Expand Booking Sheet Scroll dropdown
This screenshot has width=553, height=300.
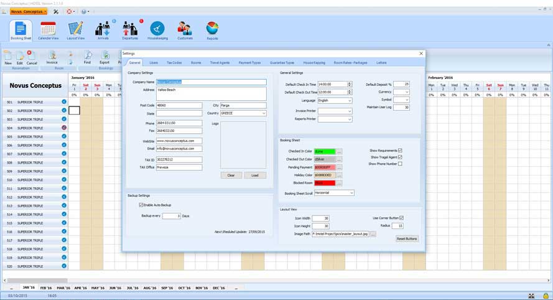point(351,193)
